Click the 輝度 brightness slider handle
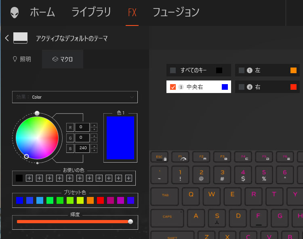Screen dimensions: 303x239 [x=130, y=222]
